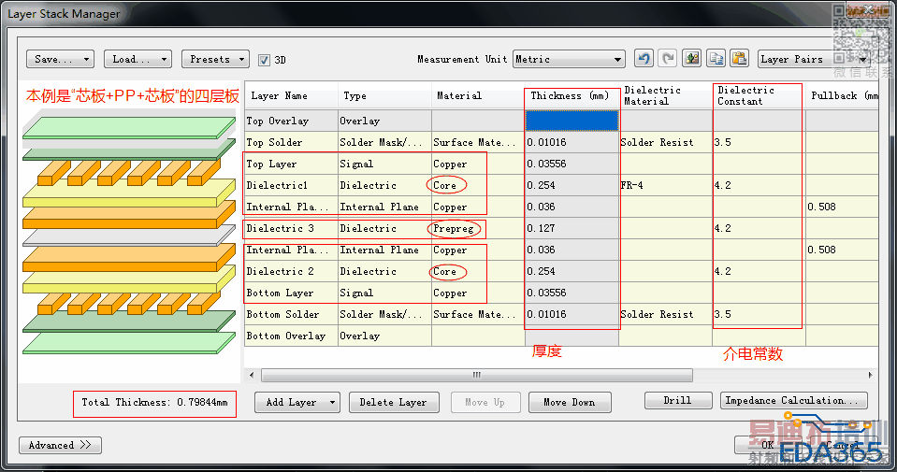Click the cactus picture toolbar icon
Image resolution: width=897 pixels, height=472 pixels.
(691, 58)
